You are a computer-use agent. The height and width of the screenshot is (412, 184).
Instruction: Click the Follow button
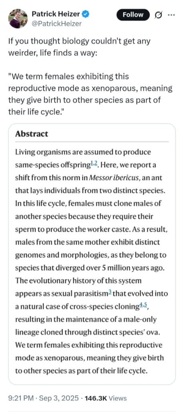click(133, 15)
